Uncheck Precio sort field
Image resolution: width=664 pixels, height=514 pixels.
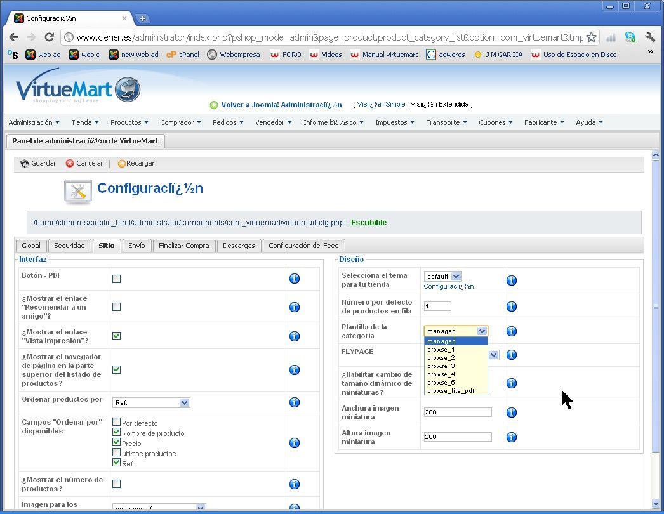pyautogui.click(x=116, y=442)
